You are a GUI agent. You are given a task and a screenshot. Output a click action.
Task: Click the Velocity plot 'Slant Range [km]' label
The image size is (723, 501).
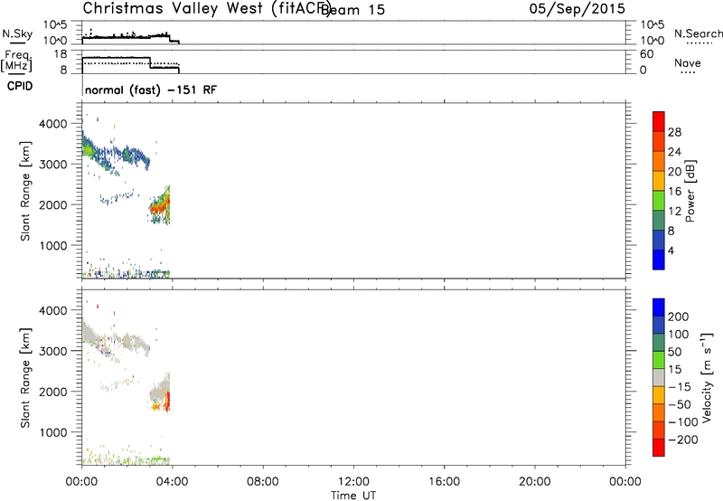[25, 377]
